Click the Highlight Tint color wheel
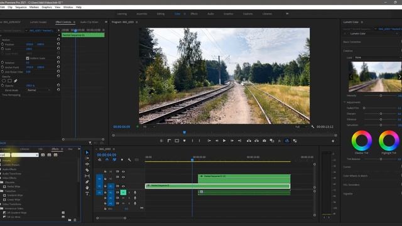Screen dimensions: 402x226 click(389, 141)
